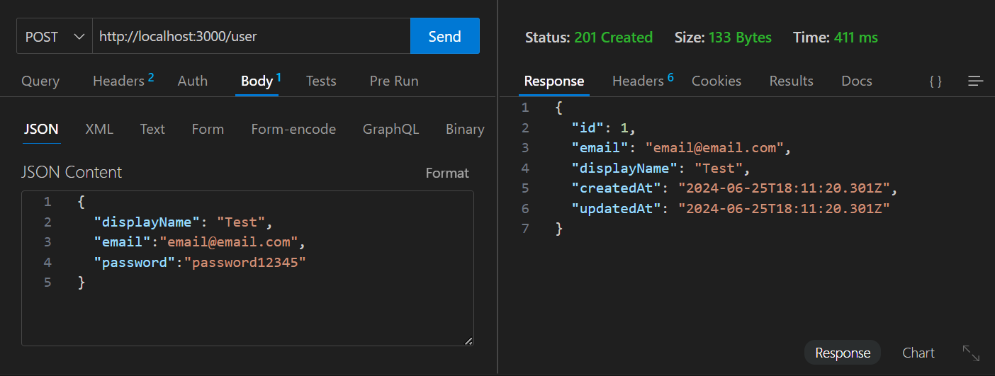The height and width of the screenshot is (376, 995).
Task: Toggle to Chart view
Action: pos(918,353)
